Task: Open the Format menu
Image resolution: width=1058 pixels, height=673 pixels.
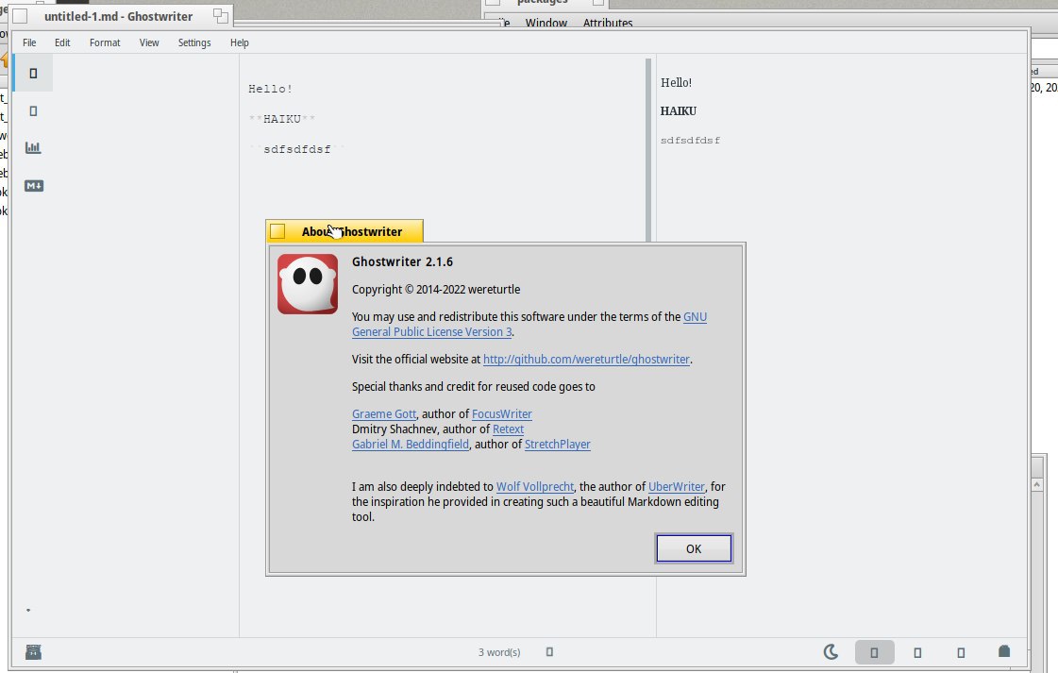Action: click(x=104, y=42)
